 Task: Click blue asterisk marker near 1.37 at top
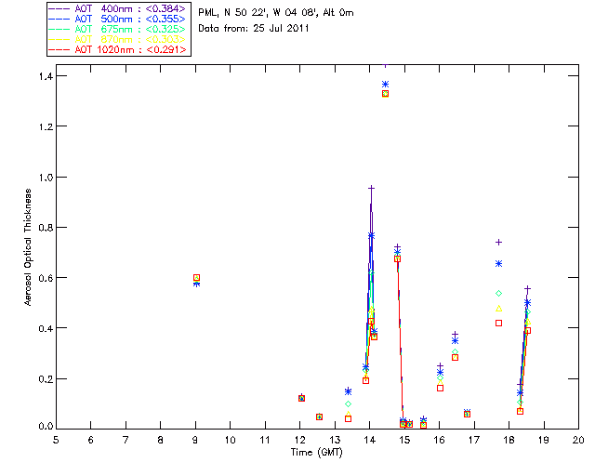[x=386, y=85]
